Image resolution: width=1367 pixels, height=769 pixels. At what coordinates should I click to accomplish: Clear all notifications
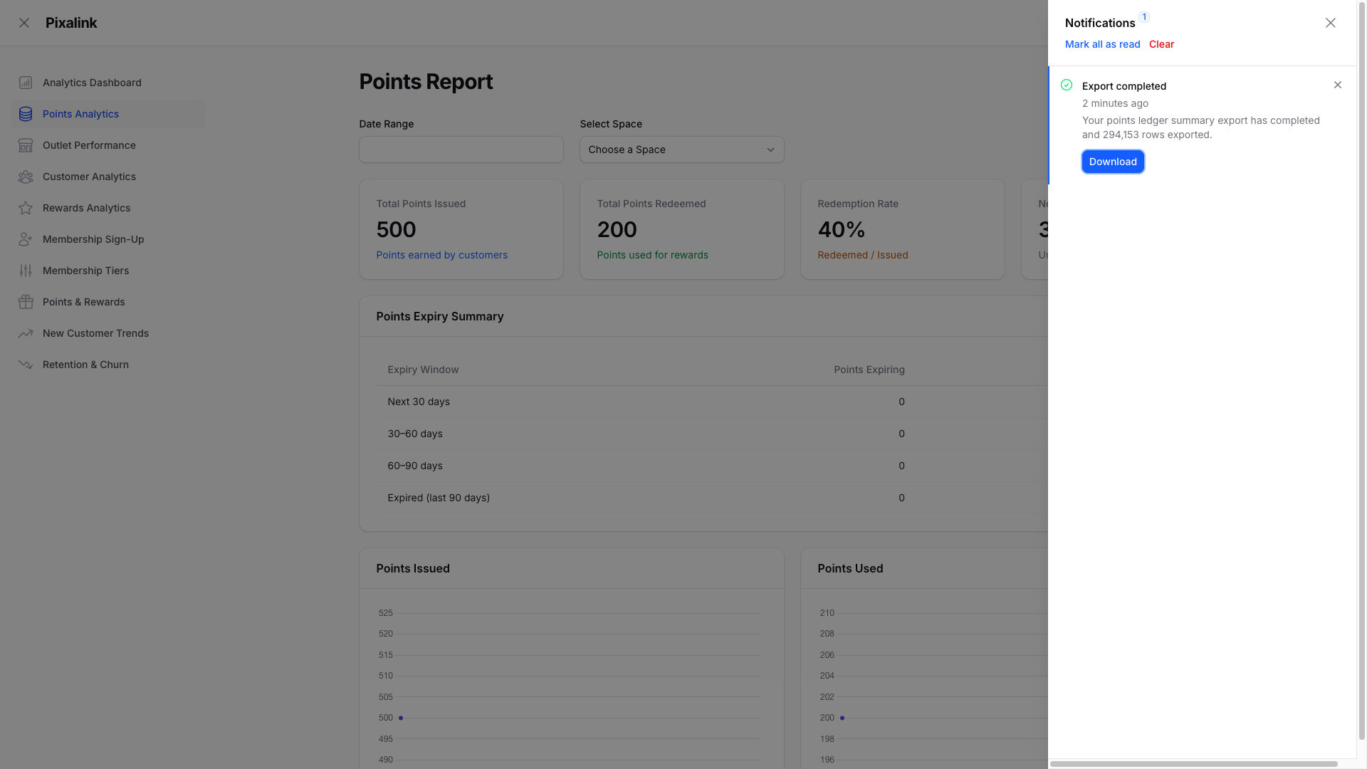click(x=1161, y=44)
